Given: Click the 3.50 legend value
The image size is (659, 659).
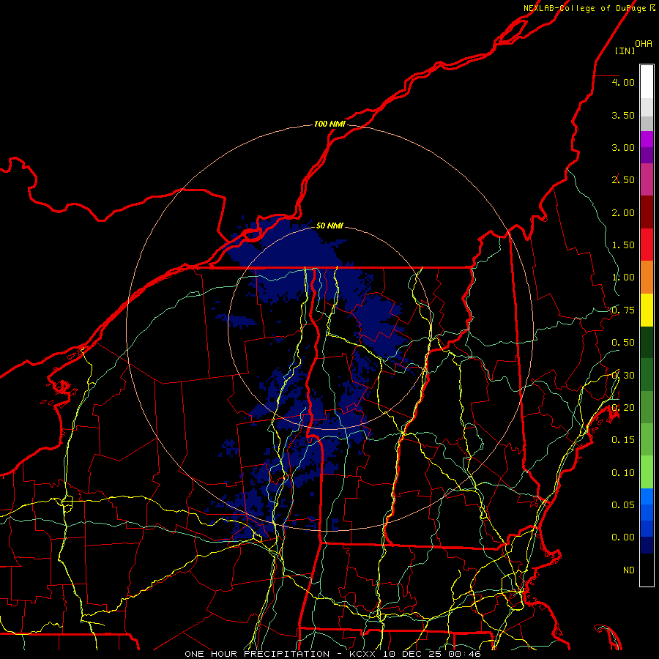Looking at the screenshot, I should coord(623,115).
